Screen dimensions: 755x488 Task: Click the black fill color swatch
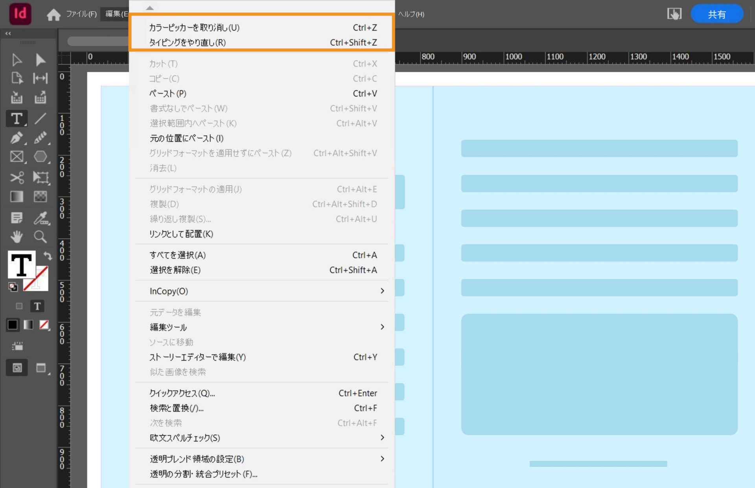[12, 325]
